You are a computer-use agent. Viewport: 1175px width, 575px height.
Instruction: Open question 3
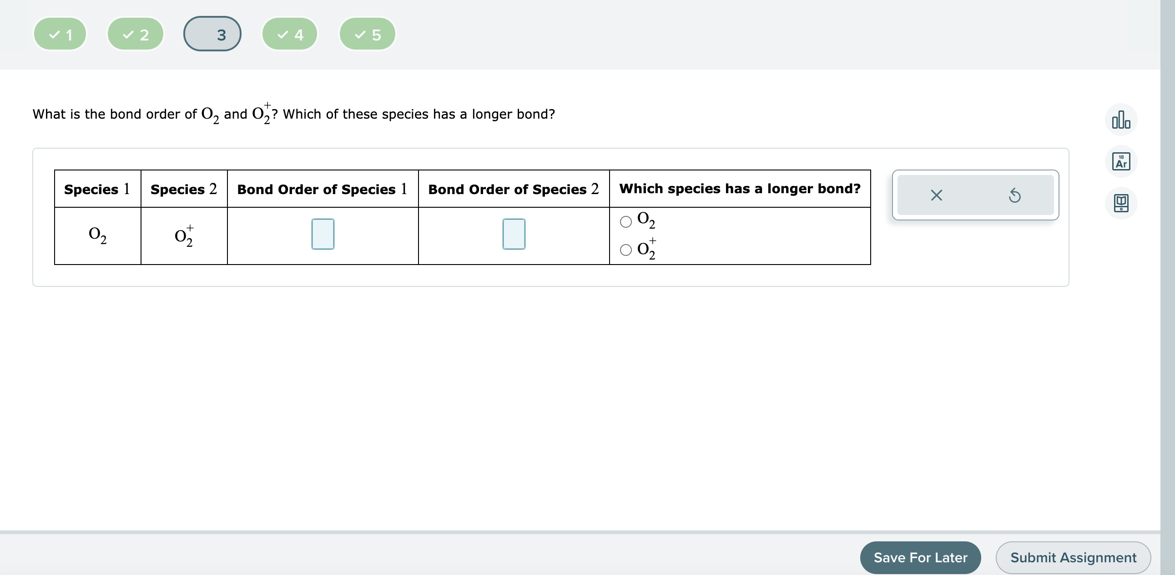coord(212,33)
